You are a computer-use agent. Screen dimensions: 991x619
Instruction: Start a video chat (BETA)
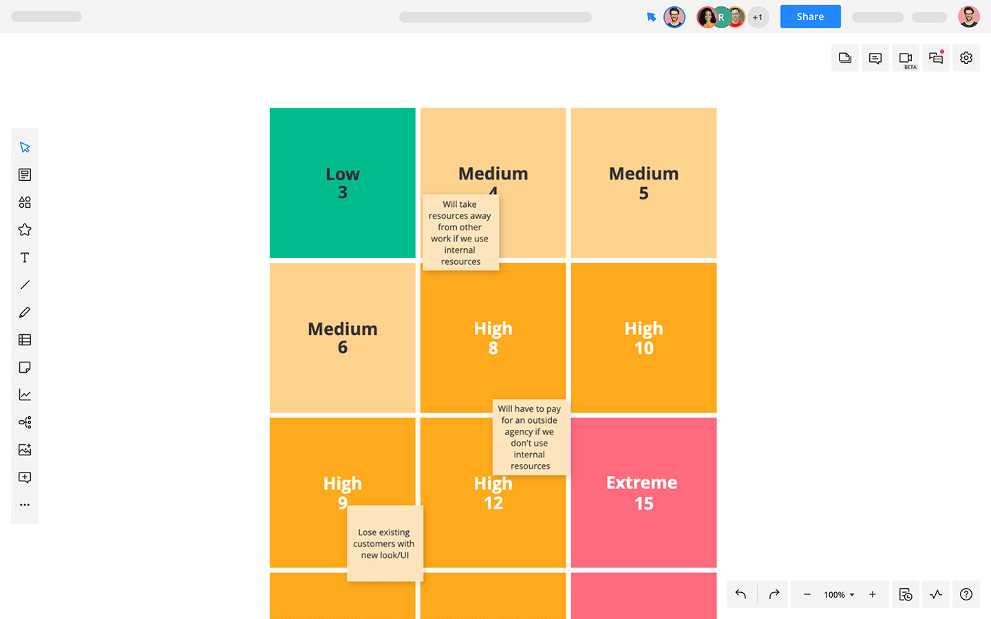(x=906, y=58)
